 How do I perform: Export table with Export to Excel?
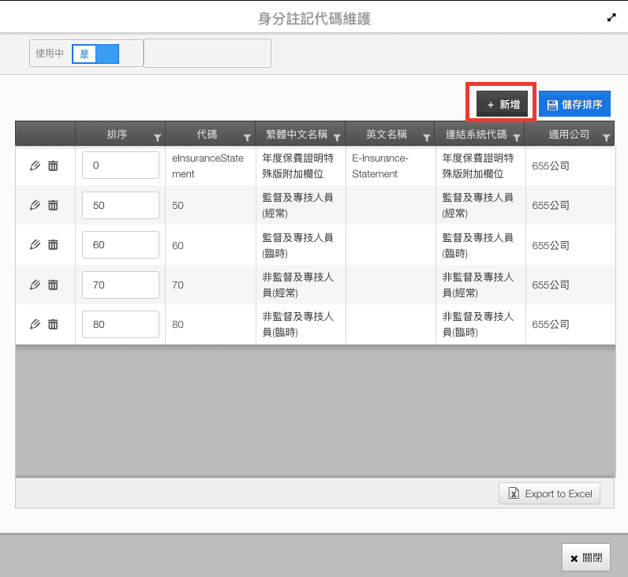[x=549, y=493]
